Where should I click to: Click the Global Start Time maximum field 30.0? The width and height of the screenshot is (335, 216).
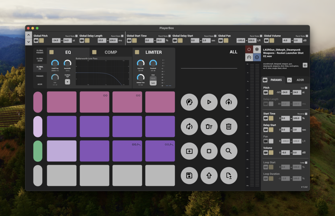tap(160, 41)
